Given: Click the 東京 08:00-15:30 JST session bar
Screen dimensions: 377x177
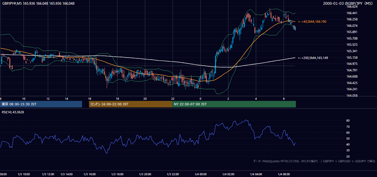Looking at the screenshot, I should point(41,104).
